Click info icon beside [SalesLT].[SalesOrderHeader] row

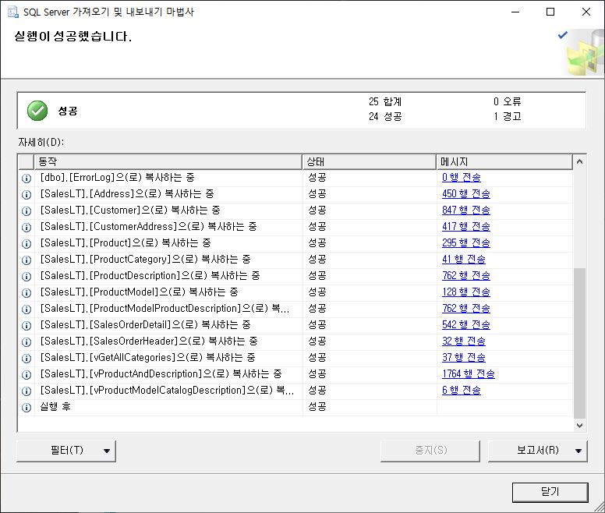[27, 342]
